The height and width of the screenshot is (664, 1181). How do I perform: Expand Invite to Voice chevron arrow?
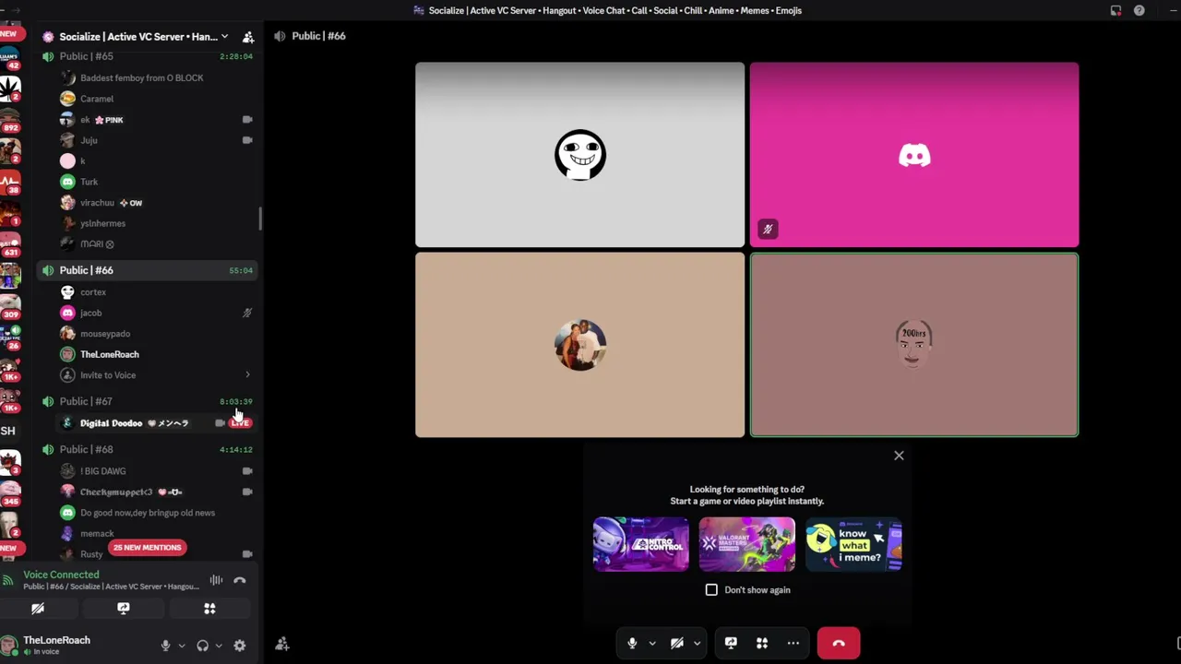(x=247, y=375)
